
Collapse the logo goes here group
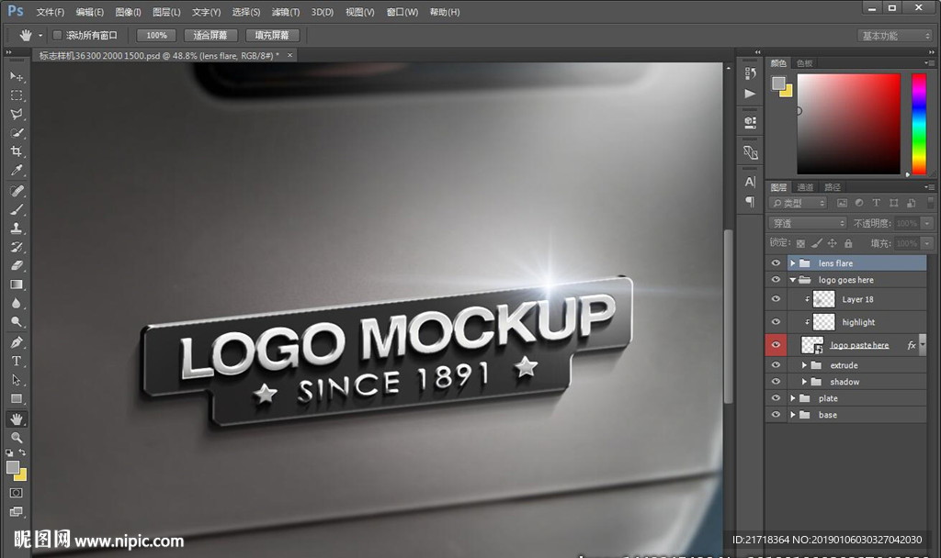click(793, 280)
